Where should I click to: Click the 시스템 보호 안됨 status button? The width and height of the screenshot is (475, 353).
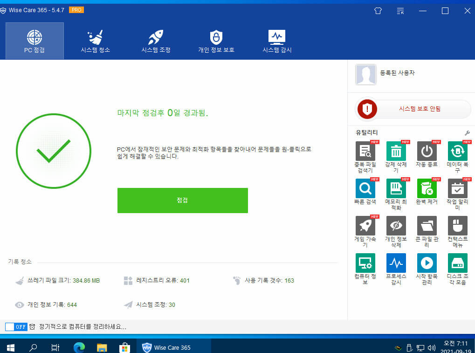[x=419, y=109]
